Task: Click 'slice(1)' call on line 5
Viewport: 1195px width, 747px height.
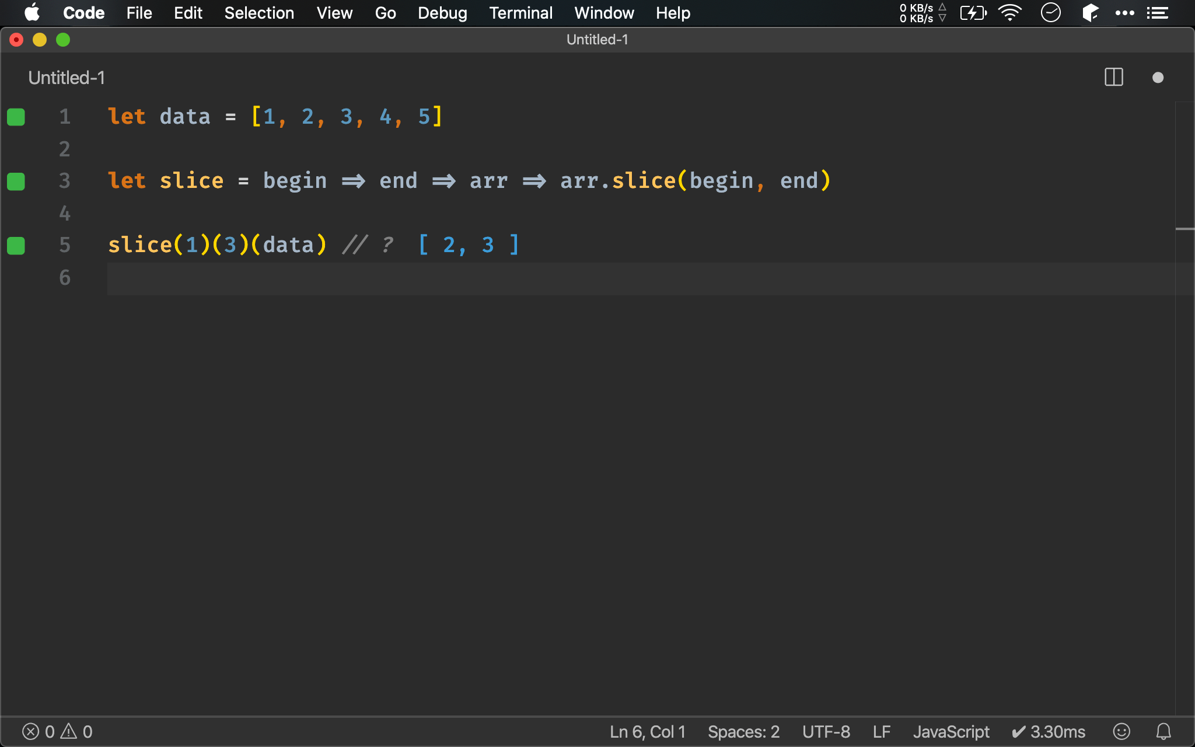Action: click(159, 245)
